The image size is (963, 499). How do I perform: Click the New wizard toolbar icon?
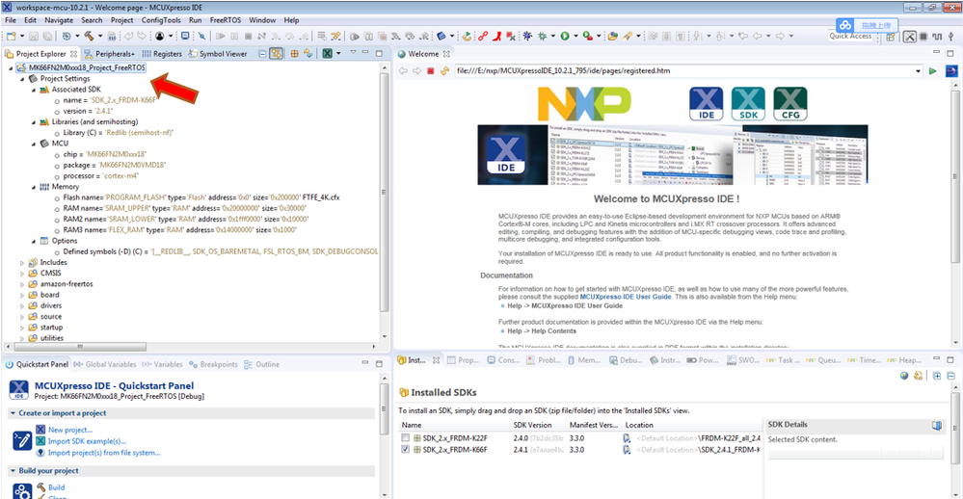click(x=11, y=37)
